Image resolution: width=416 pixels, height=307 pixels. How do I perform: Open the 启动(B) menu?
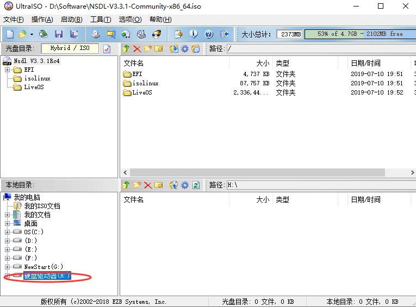point(71,20)
